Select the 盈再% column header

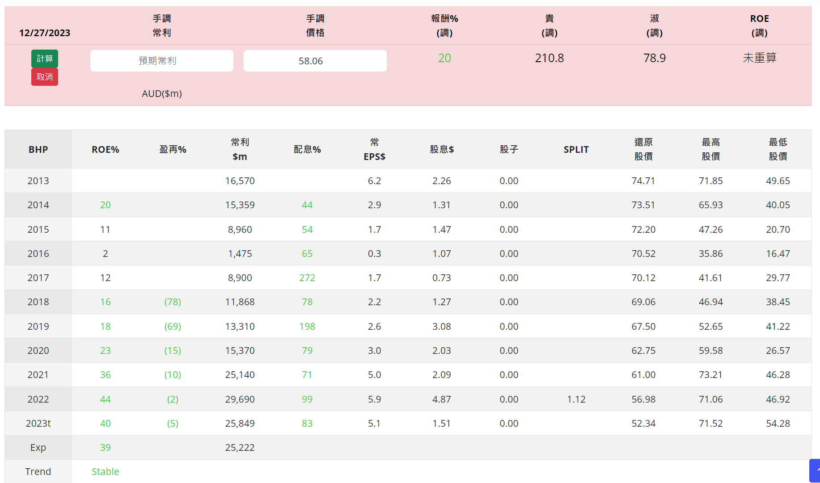(x=173, y=150)
